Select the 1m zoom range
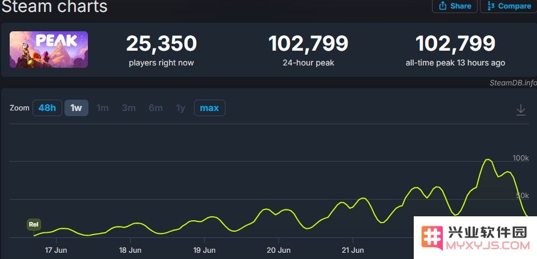Viewport: 537px width, 259px height. point(102,108)
